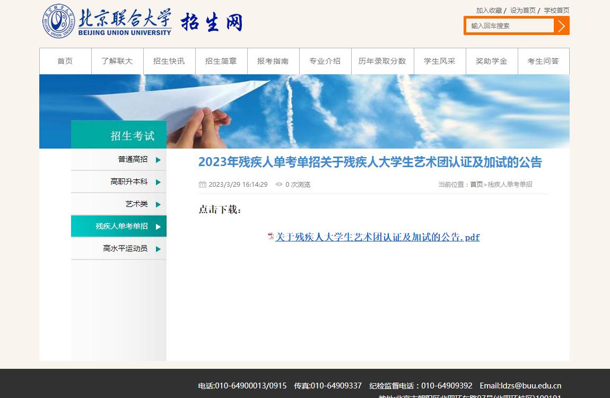610x398 pixels.
Task: Open the 首页 navigation tab
Action: pos(65,61)
